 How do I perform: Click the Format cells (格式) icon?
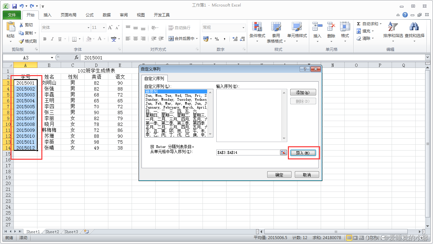point(345,27)
